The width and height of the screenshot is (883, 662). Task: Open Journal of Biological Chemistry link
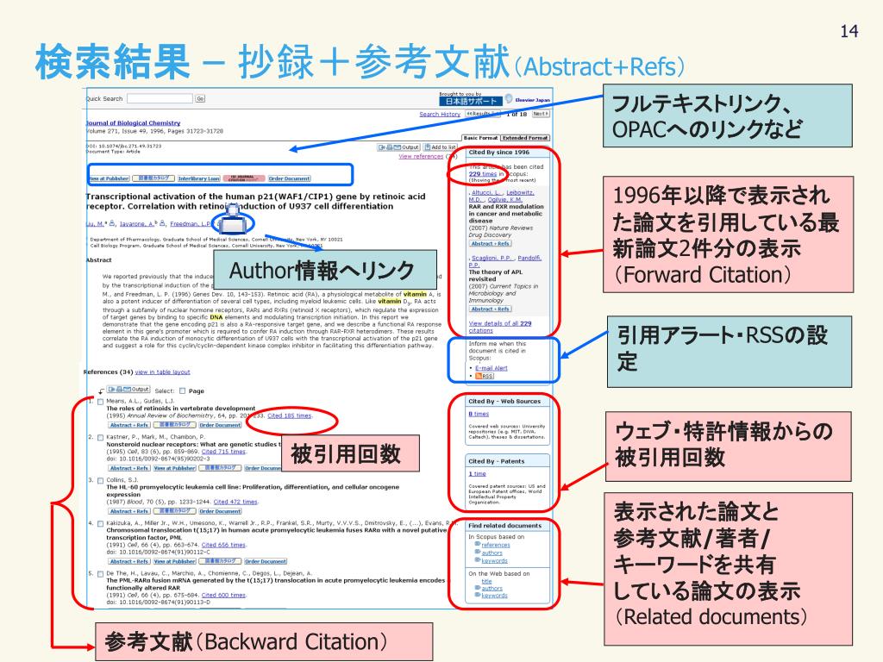click(x=133, y=122)
